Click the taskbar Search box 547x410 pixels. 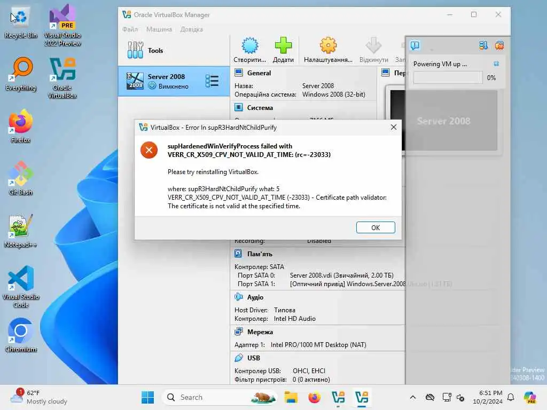click(x=220, y=397)
